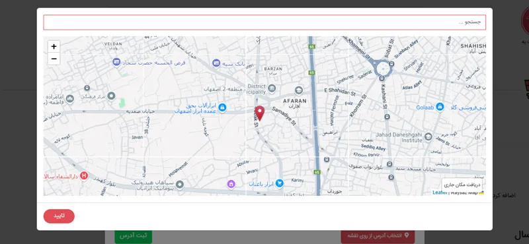Click the purple home marker icon
Image resolution: width=529 pixels, height=244 pixels.
tap(231, 184)
